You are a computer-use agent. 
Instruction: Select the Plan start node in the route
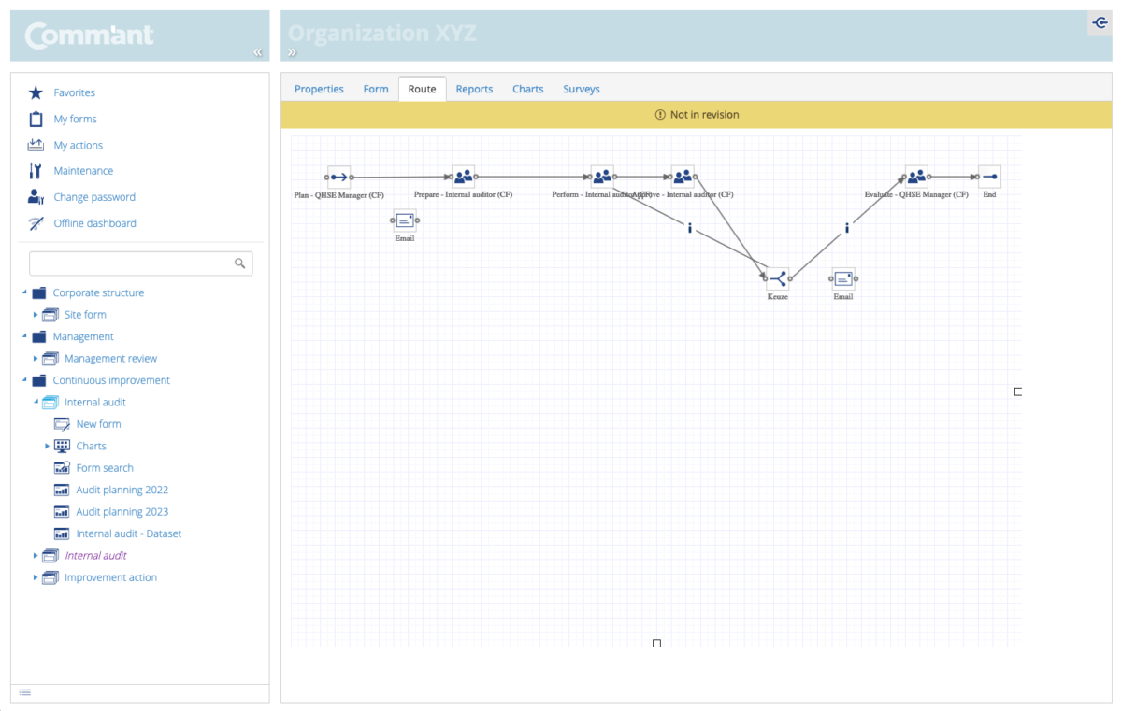pyautogui.click(x=338, y=176)
